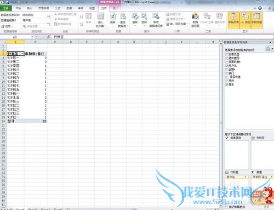Viewport: 274px width, 210px height.
Task: Click the 求和项:备注 header cell
Action: click(x=36, y=54)
